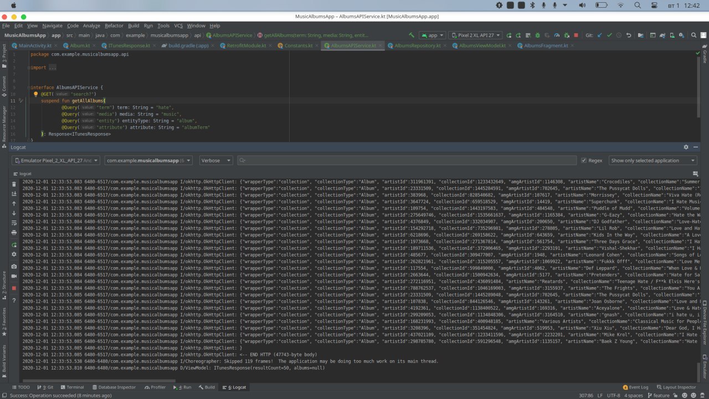Toggle soft-wrap icon in logcat toolbar
This screenshot has width=709, height=399.
[x=14, y=223]
